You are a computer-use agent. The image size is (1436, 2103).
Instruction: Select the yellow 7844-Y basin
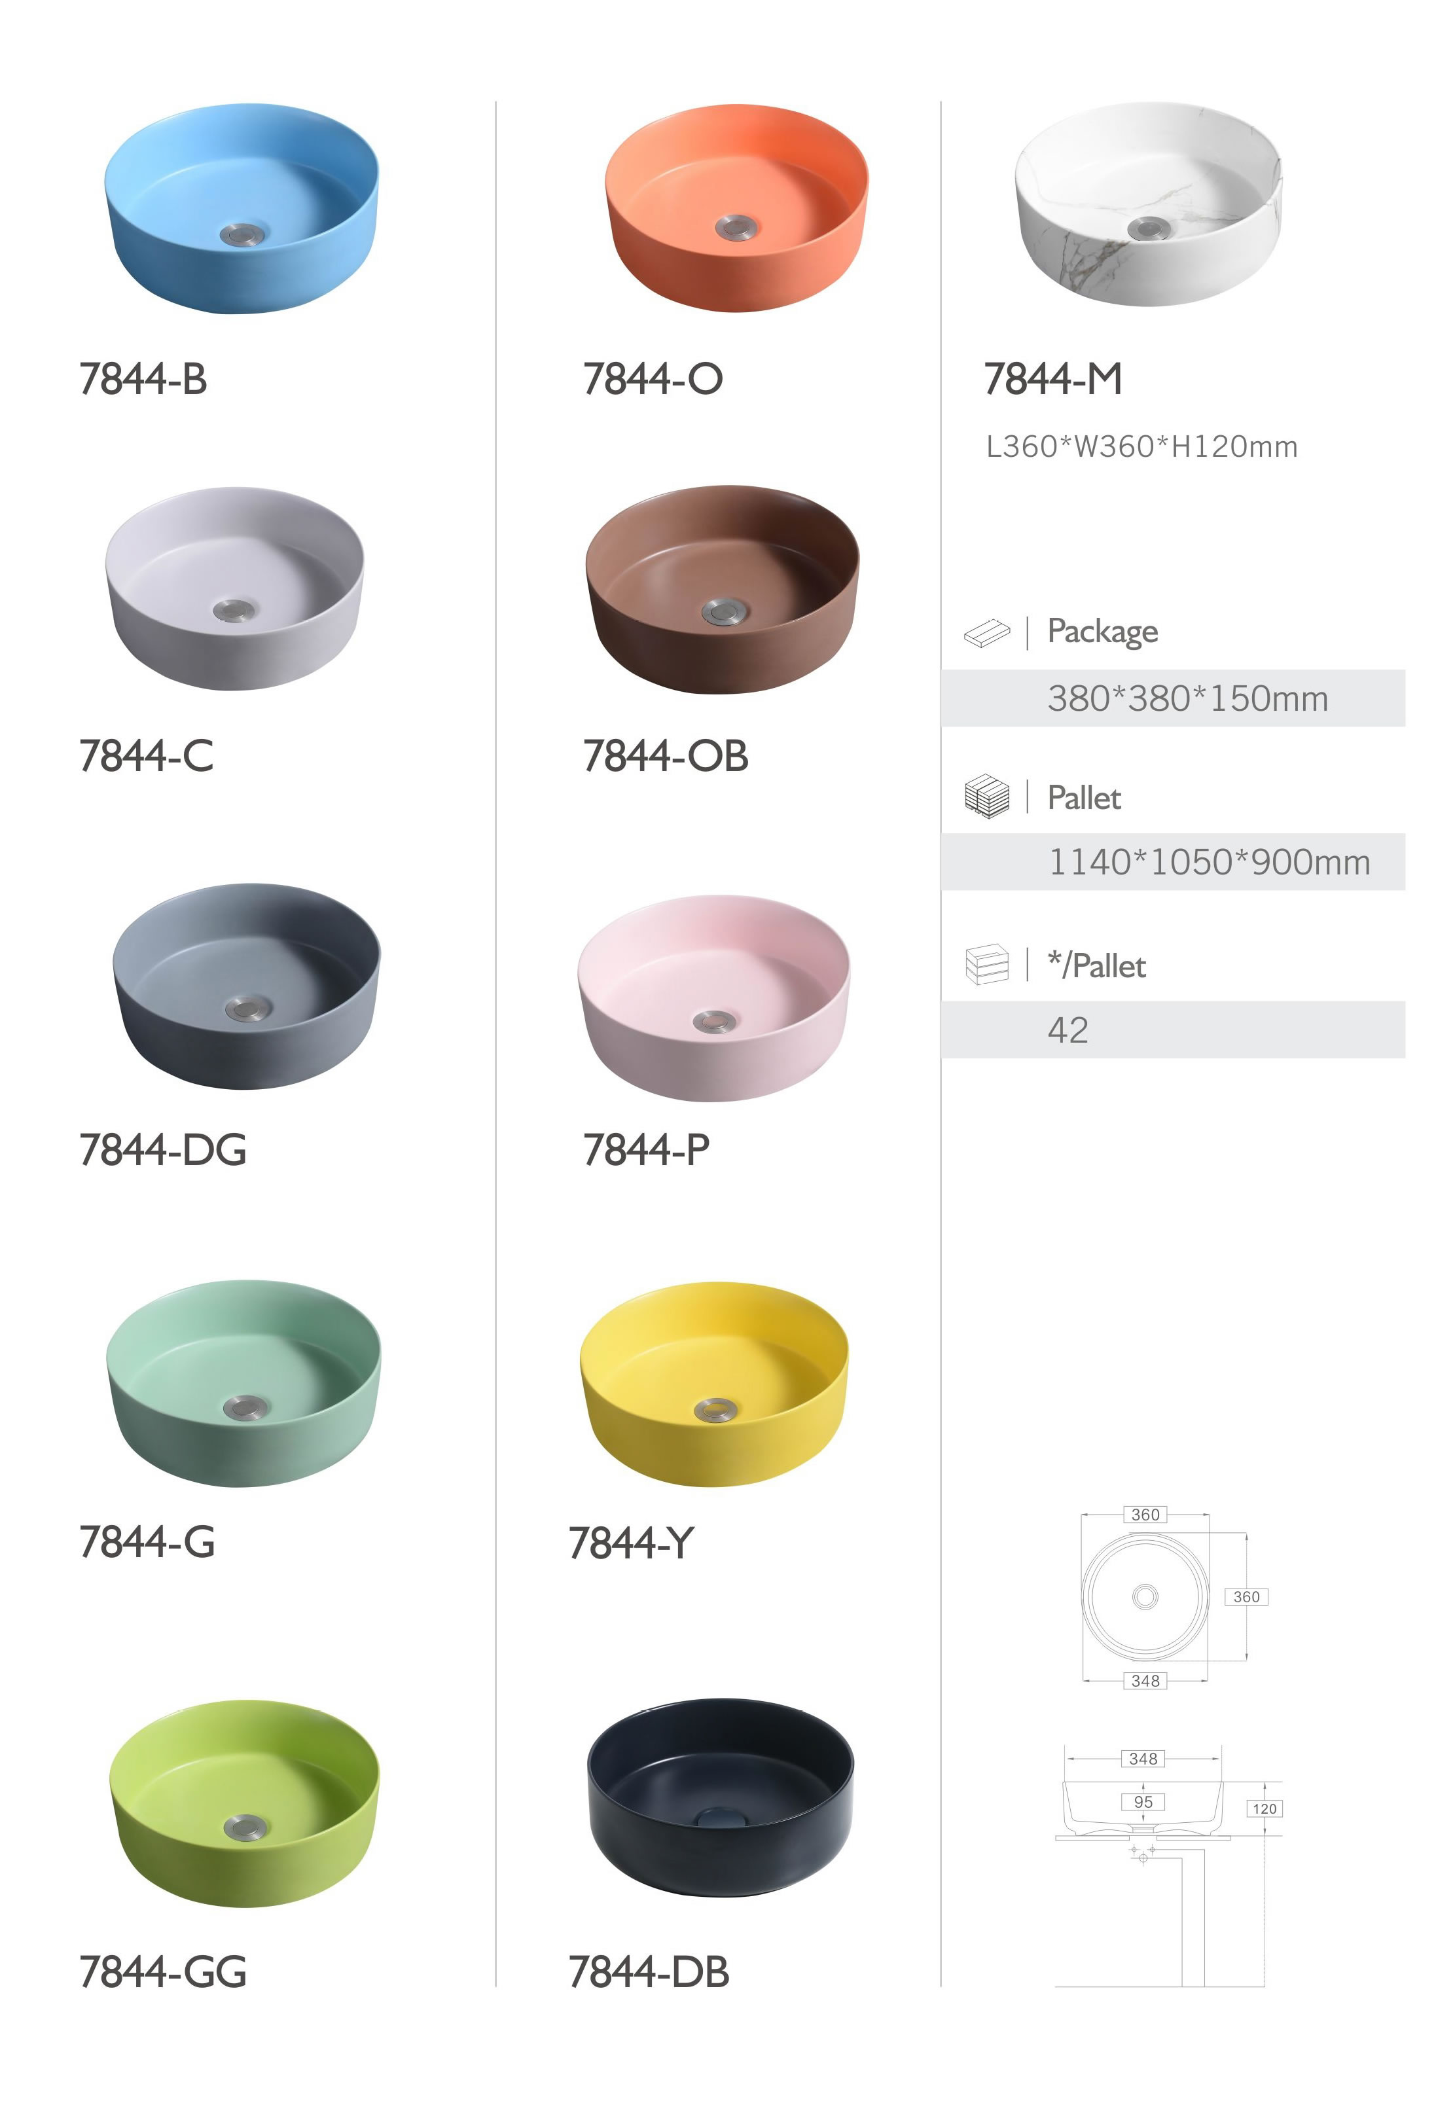714,1384
